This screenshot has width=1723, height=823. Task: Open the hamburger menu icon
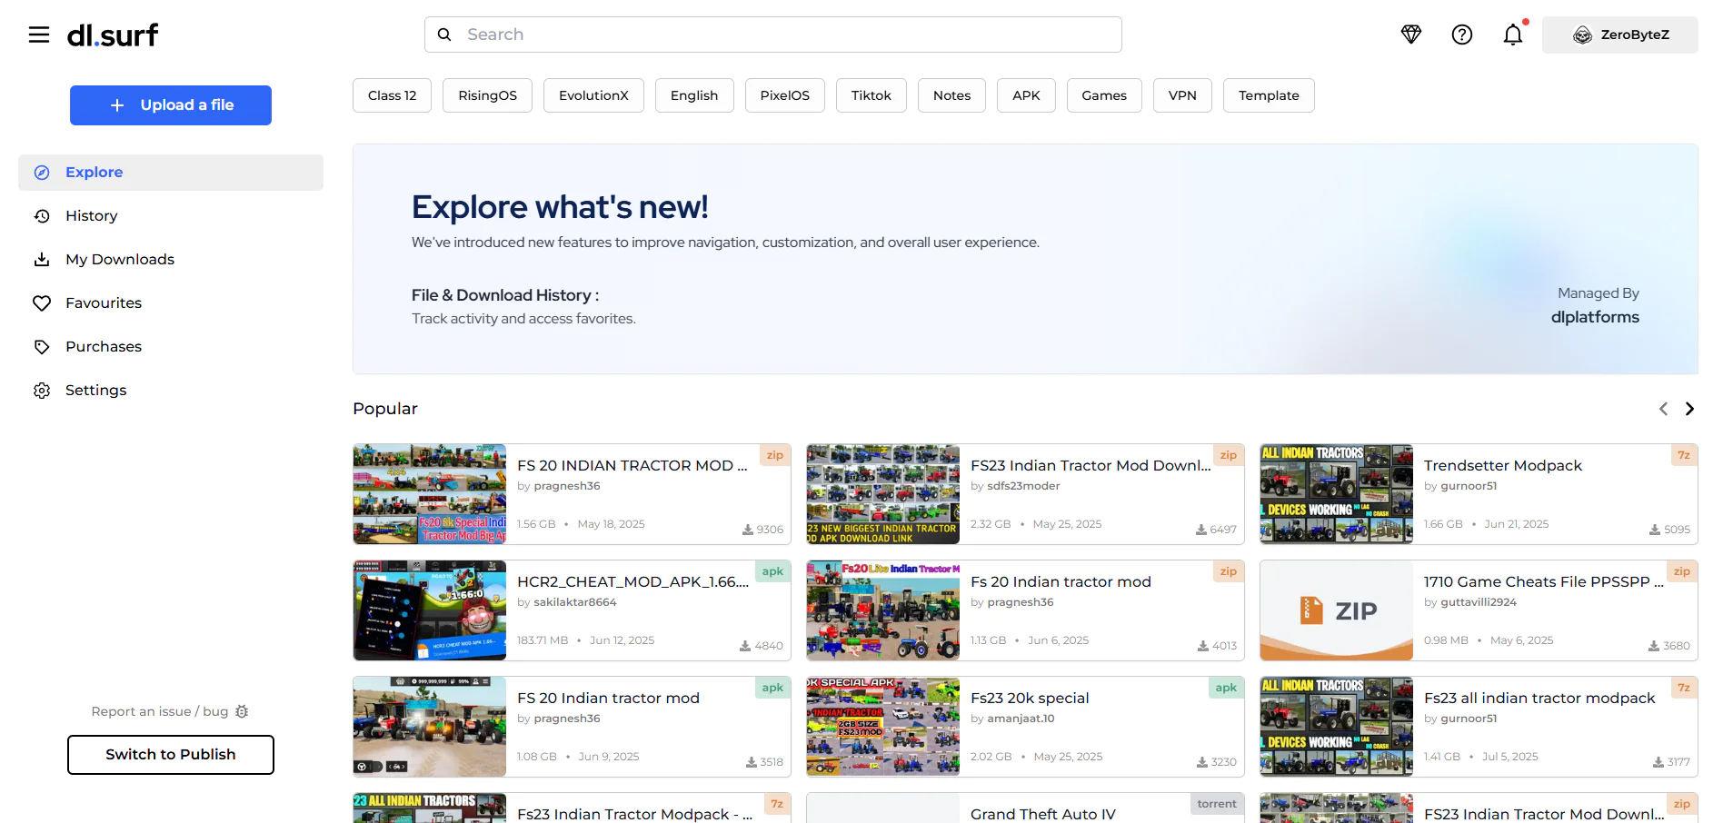tap(39, 35)
